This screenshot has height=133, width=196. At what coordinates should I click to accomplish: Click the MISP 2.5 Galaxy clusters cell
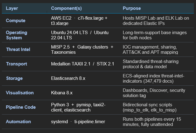point(82,49)
